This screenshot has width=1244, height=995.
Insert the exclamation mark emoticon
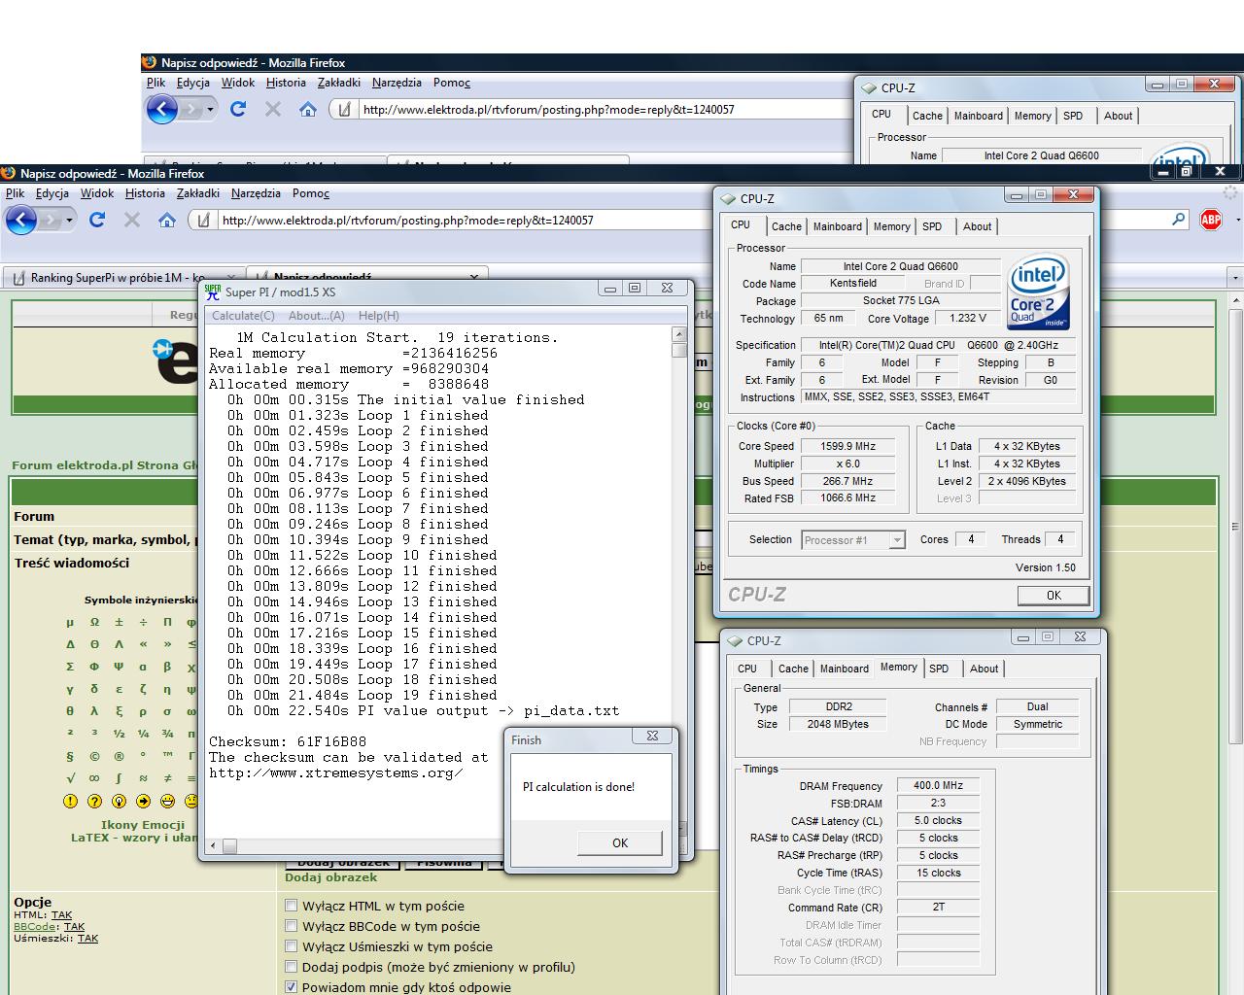[x=70, y=802]
